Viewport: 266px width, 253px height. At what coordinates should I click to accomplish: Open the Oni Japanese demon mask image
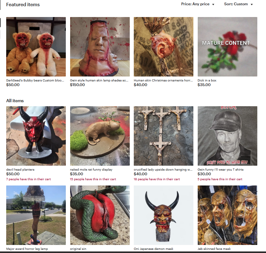164,215
